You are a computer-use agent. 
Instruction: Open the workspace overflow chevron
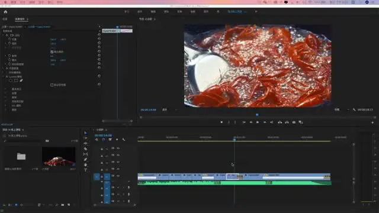[x=256, y=11]
